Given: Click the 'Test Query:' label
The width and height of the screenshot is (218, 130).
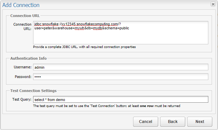Looking at the screenshot, I should point(22,99).
